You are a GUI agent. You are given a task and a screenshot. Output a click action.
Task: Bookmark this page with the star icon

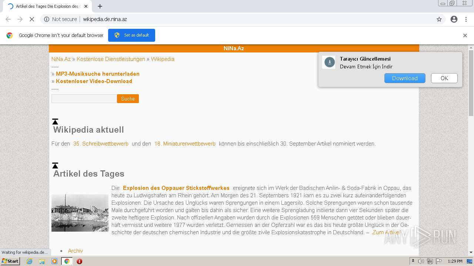(439, 19)
